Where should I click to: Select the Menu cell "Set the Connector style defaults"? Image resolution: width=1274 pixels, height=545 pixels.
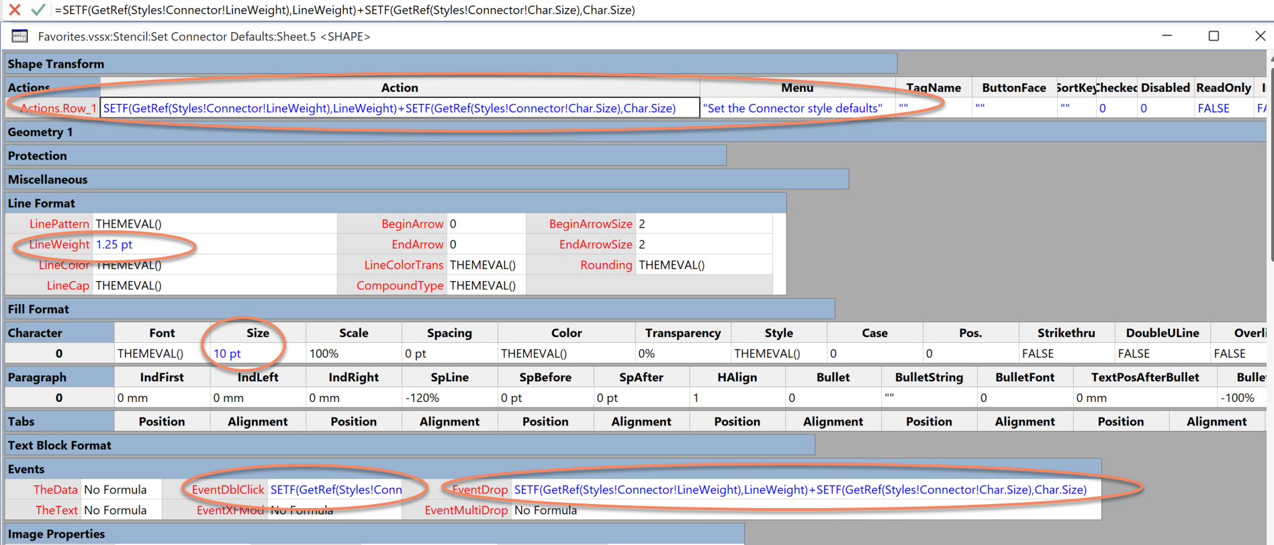[798, 108]
